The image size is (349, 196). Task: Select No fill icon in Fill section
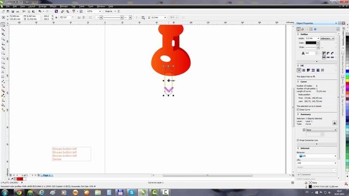pyautogui.click(x=299, y=70)
